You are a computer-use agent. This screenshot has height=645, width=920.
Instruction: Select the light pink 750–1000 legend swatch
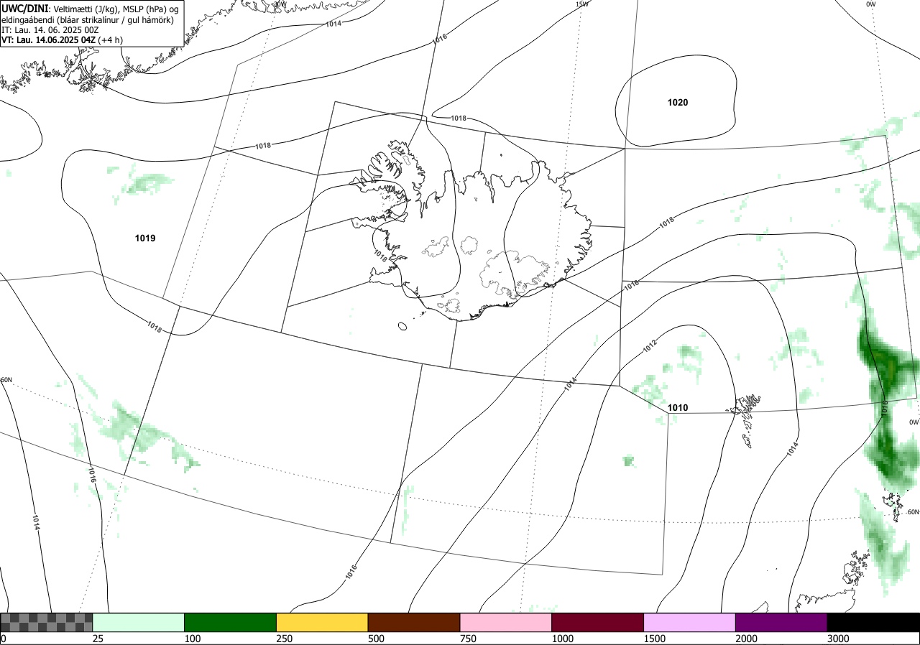[506, 622]
